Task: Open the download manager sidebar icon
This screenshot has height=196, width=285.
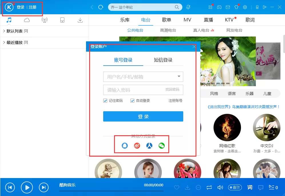Action: point(80,20)
